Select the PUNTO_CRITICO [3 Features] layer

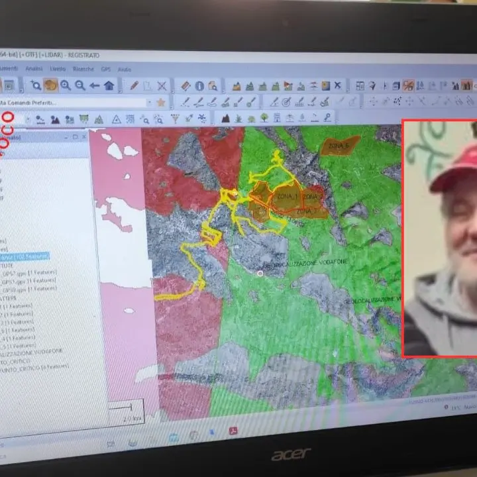34,368
